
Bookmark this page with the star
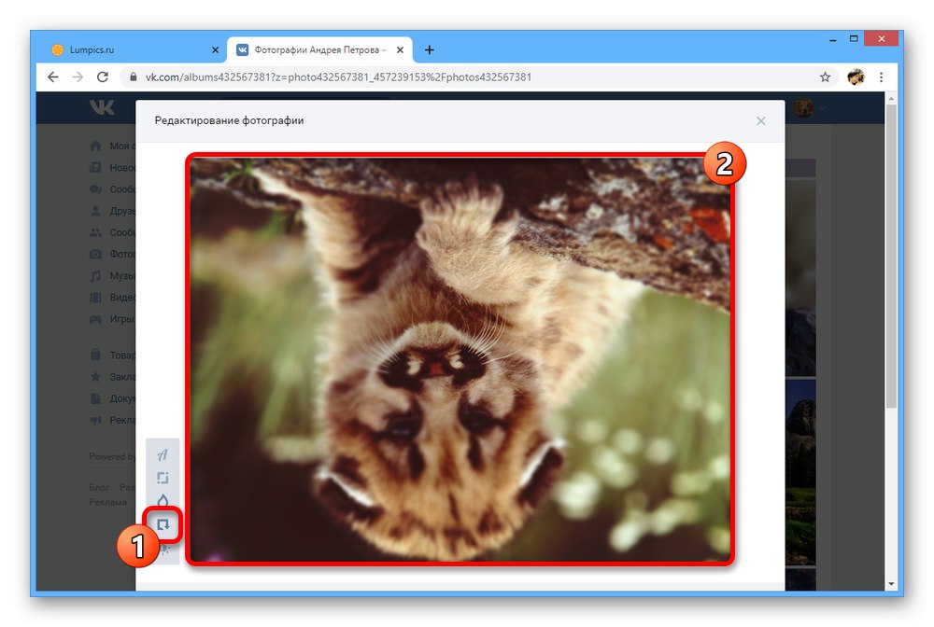[x=825, y=77]
